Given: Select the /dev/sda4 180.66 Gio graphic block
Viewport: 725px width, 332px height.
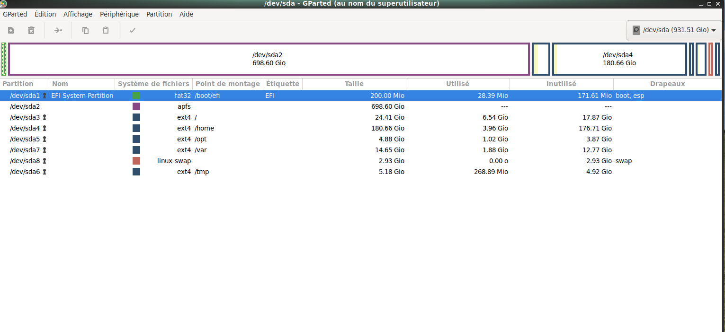Looking at the screenshot, I should [x=619, y=59].
